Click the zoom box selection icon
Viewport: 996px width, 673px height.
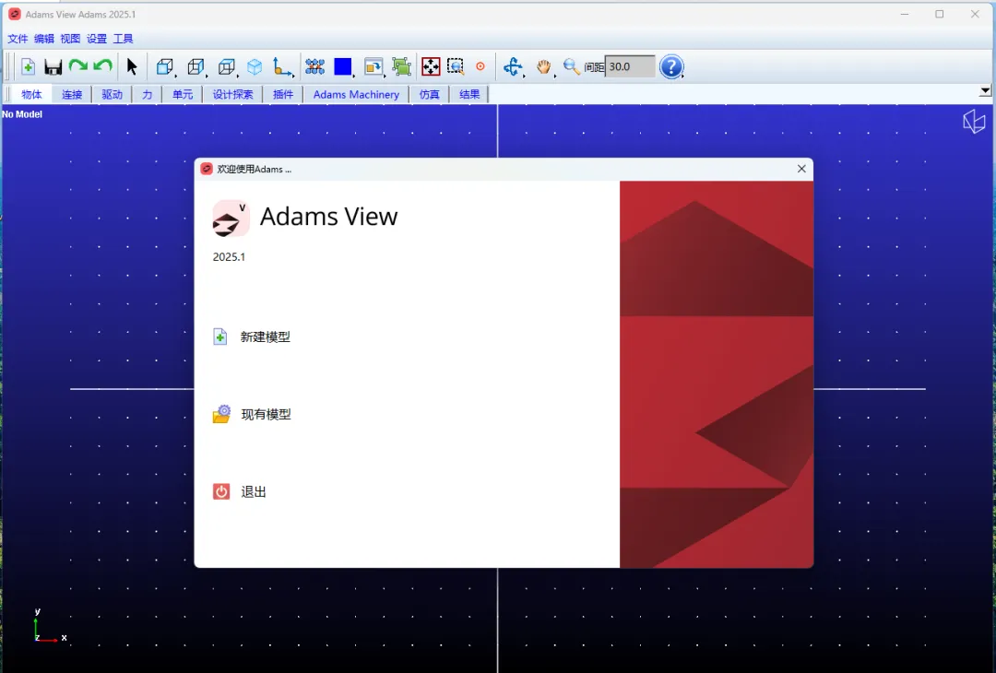tap(456, 66)
